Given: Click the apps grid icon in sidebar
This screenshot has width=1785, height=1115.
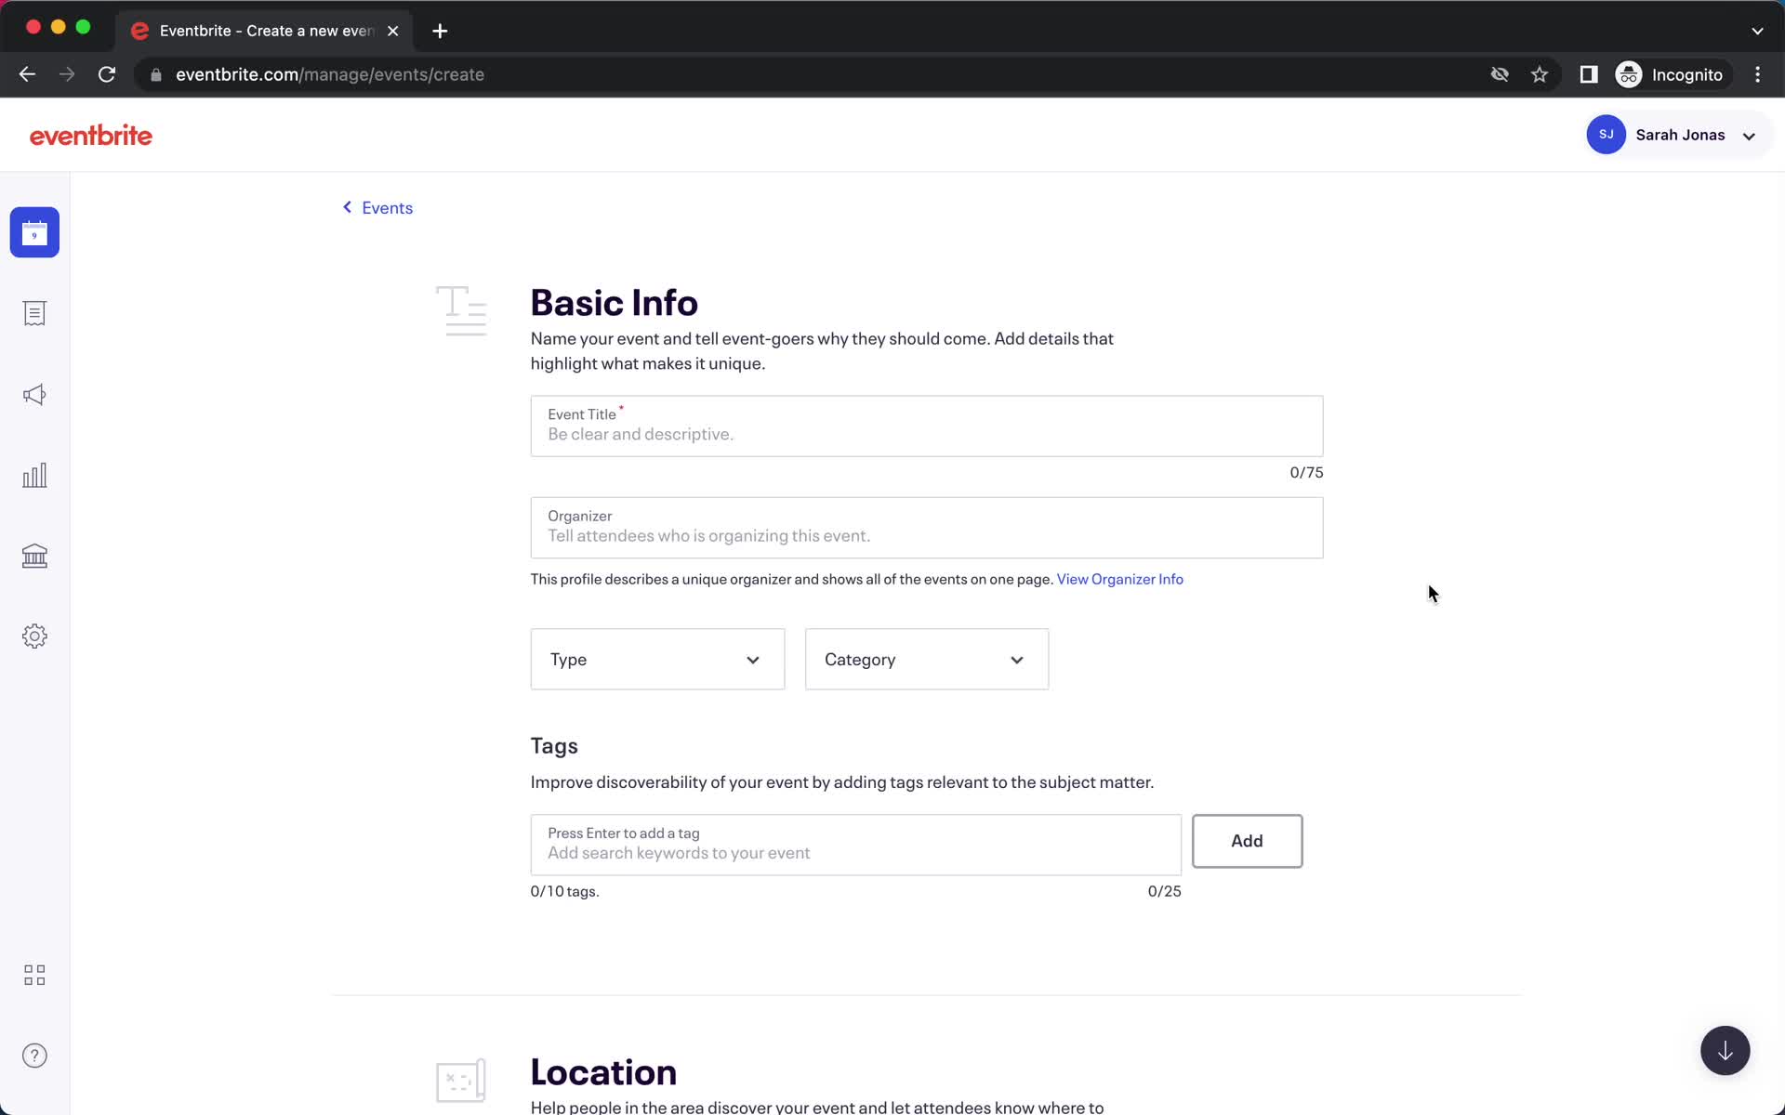Looking at the screenshot, I should pos(34,974).
